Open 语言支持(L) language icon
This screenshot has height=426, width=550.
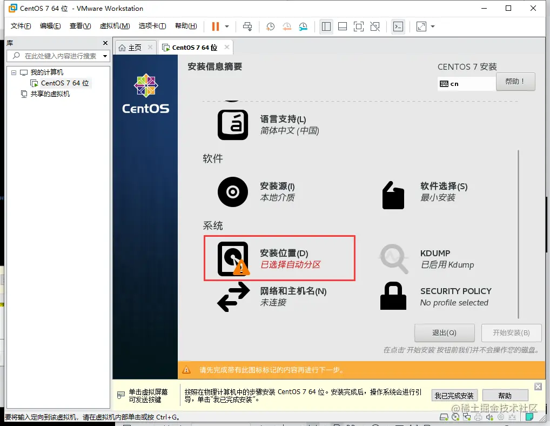click(x=232, y=124)
